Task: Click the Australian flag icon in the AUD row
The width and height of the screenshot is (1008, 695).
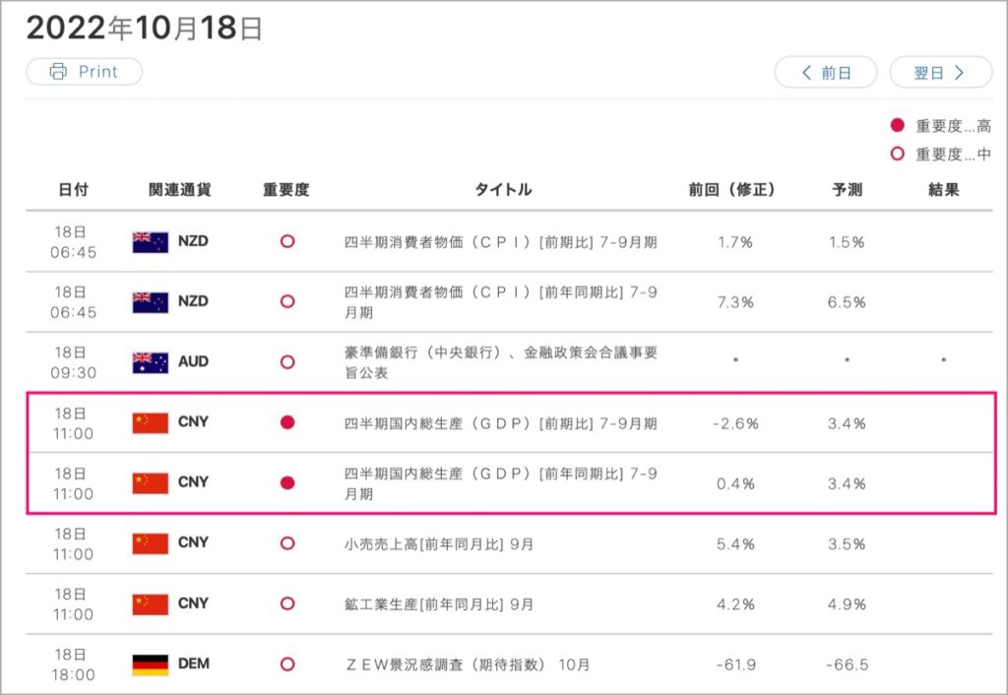Action: (x=151, y=362)
